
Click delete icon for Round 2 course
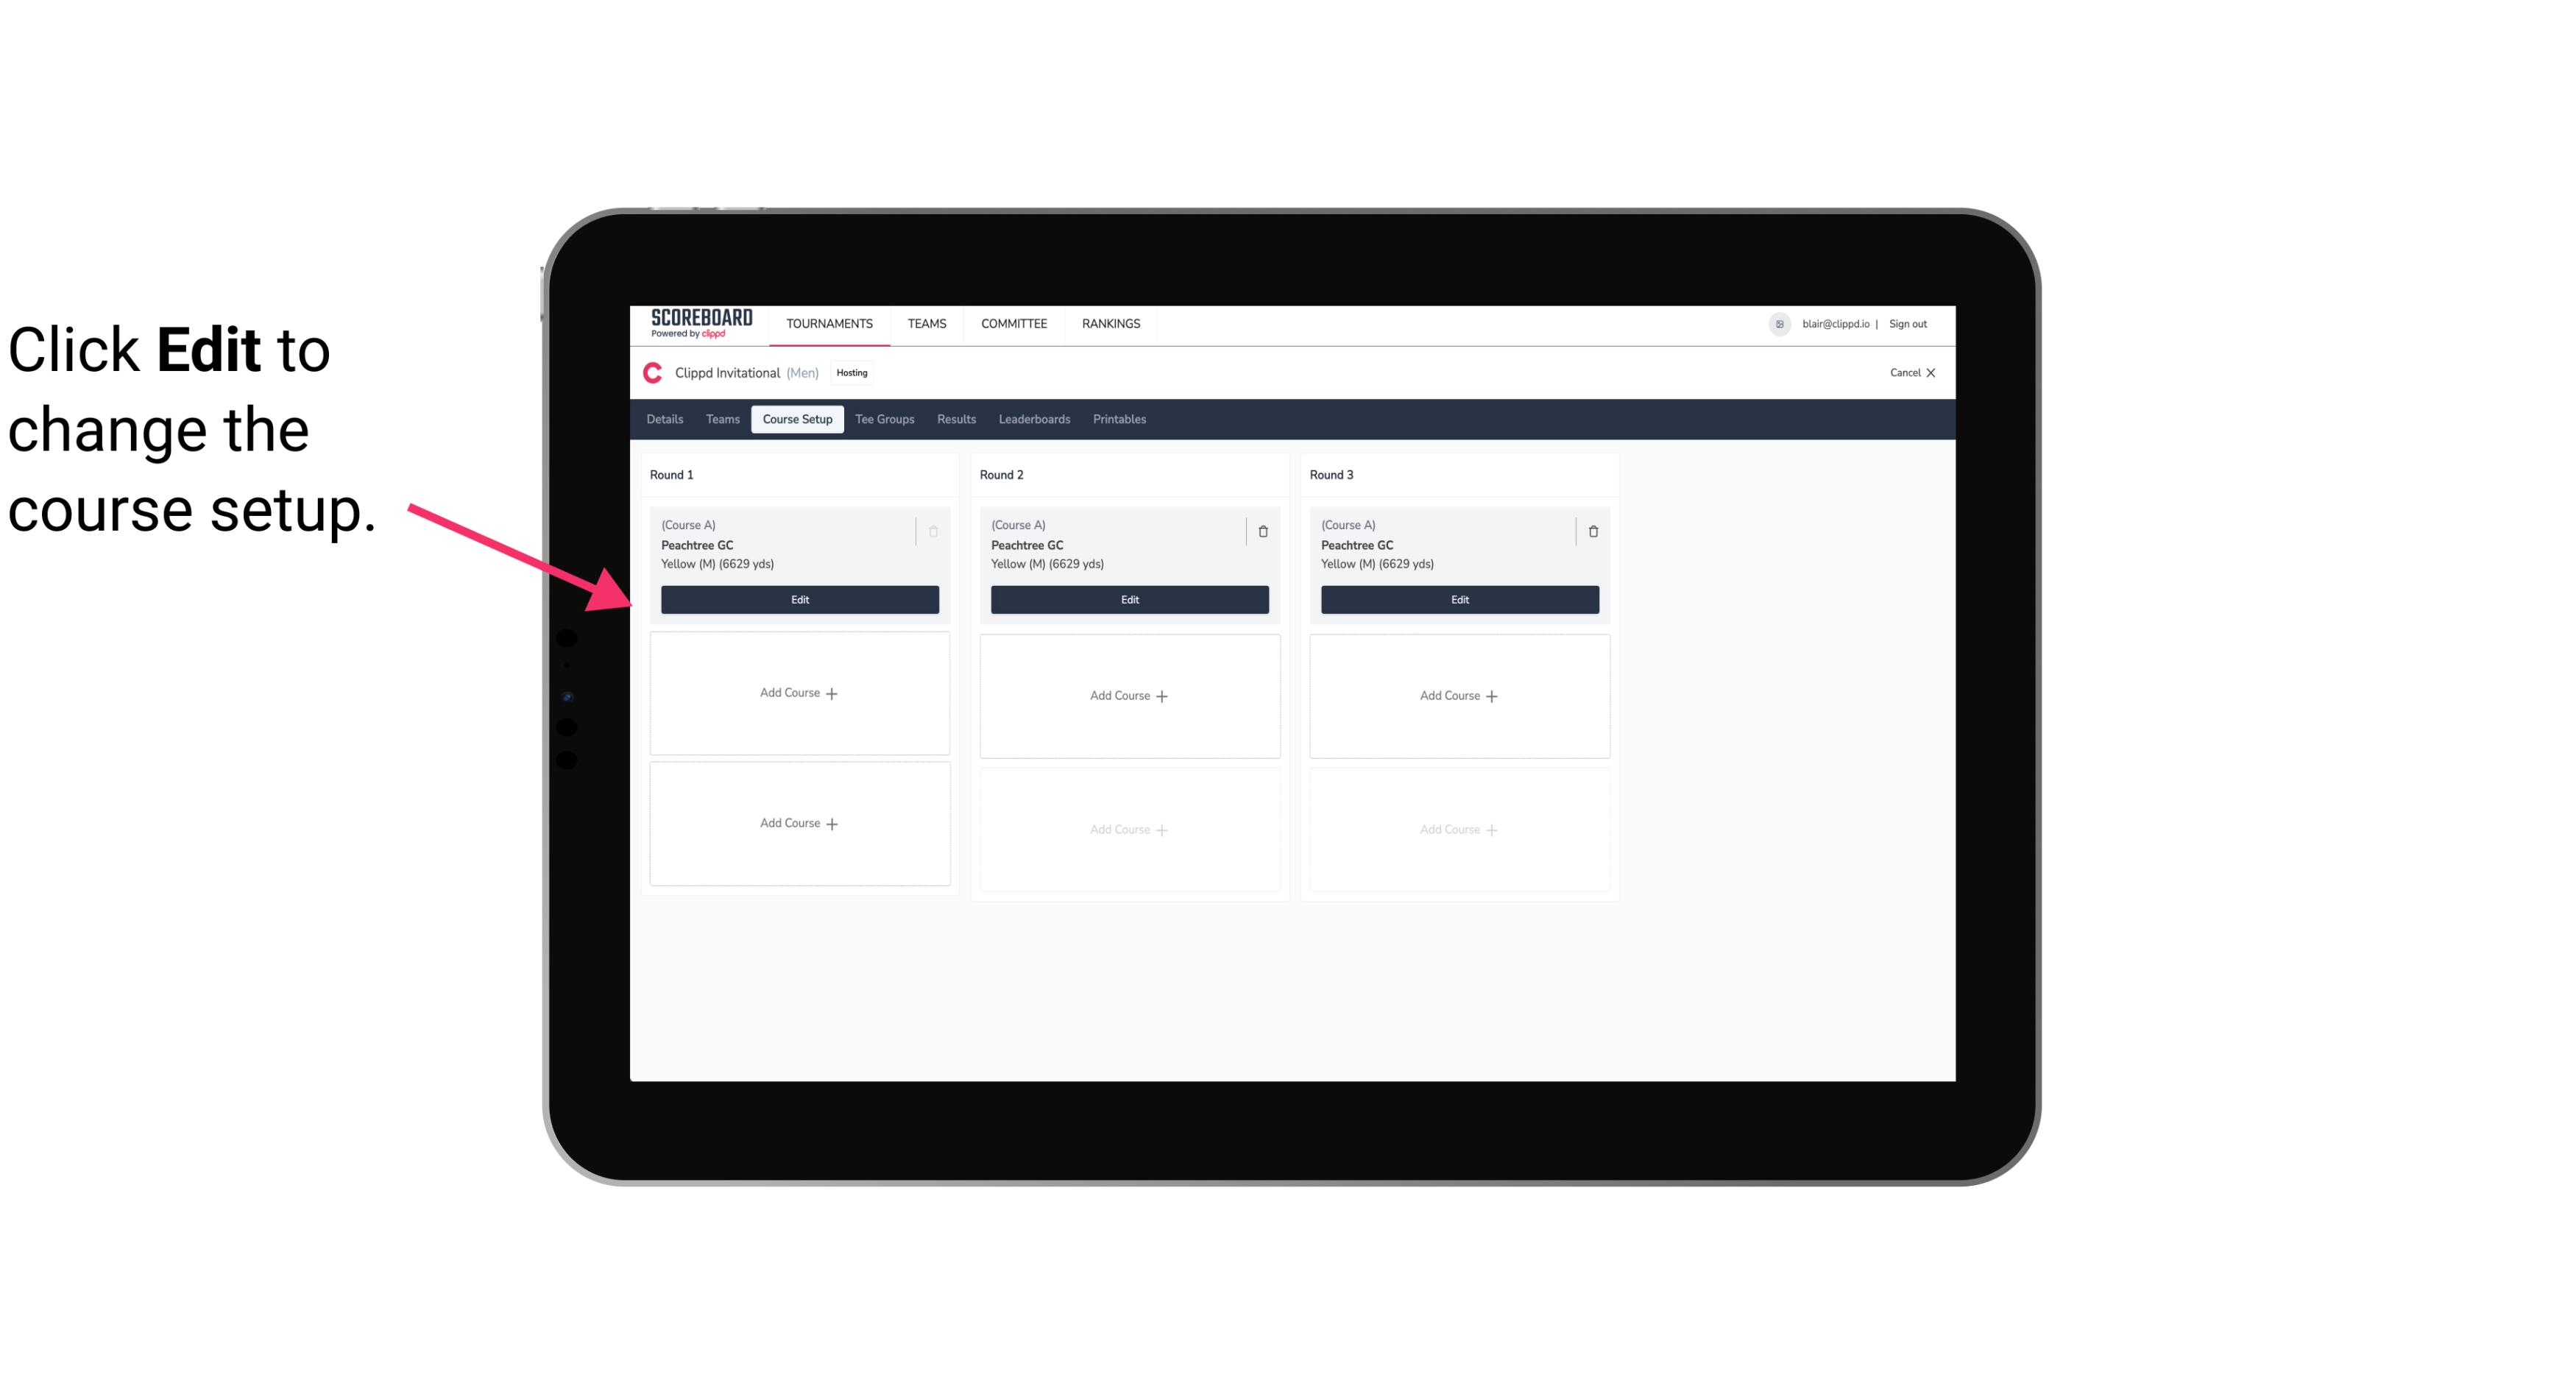tap(1262, 529)
